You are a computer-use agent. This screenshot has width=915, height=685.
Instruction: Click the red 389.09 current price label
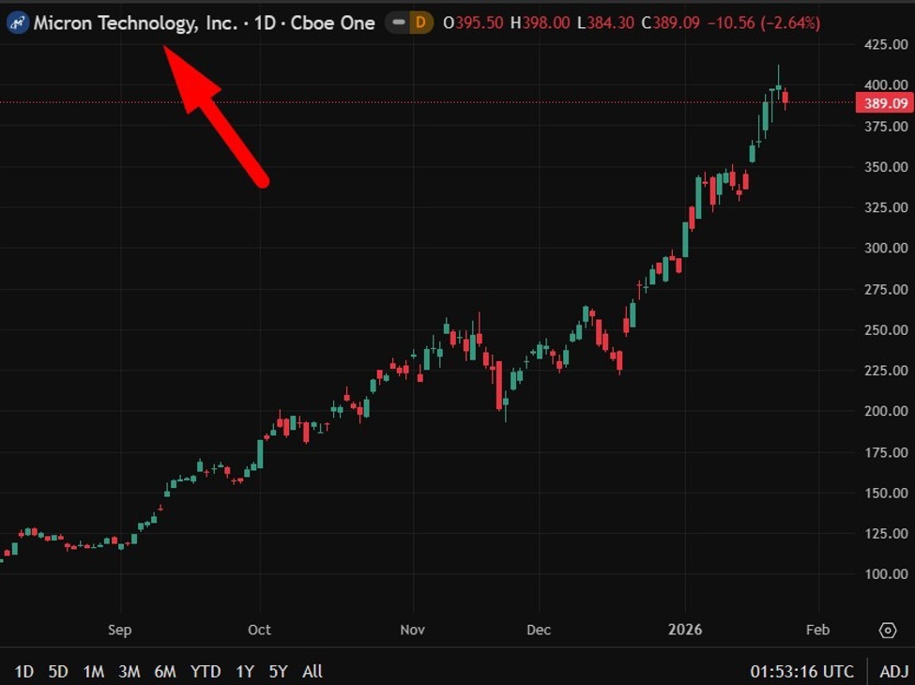click(x=884, y=102)
